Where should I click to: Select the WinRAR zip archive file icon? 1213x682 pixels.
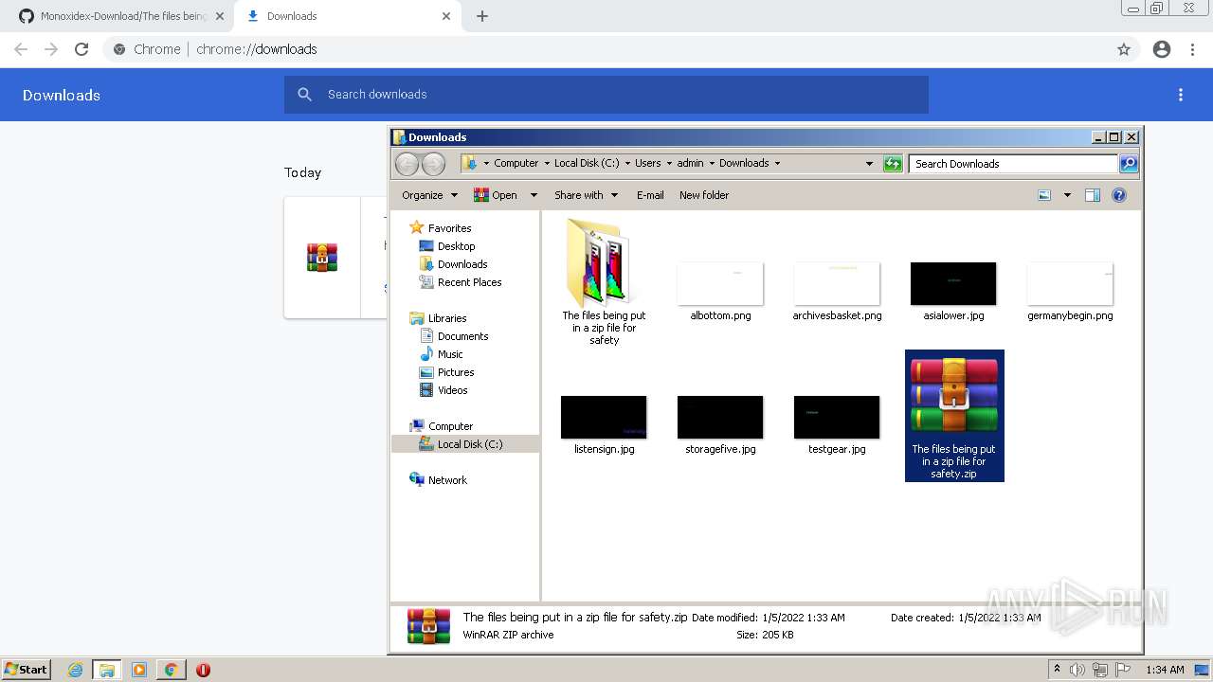954,396
